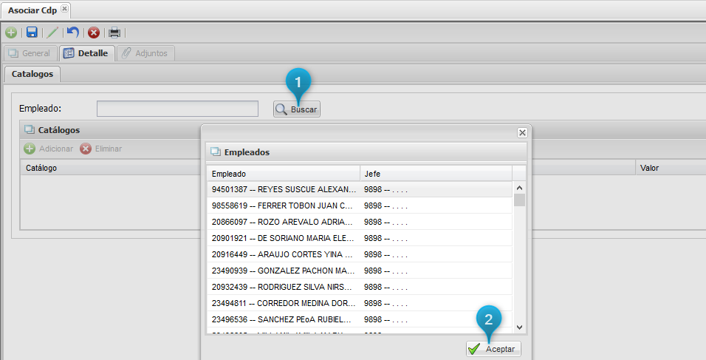
Task: Click the red cancel icon in toolbar
Action: click(x=94, y=33)
